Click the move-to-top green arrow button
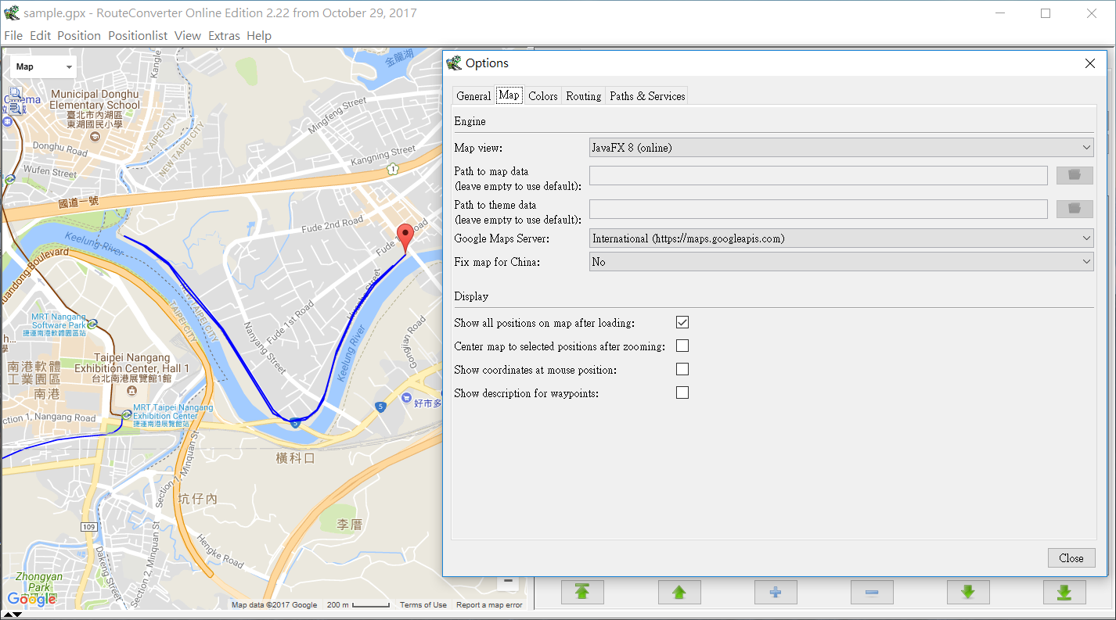 point(582,592)
